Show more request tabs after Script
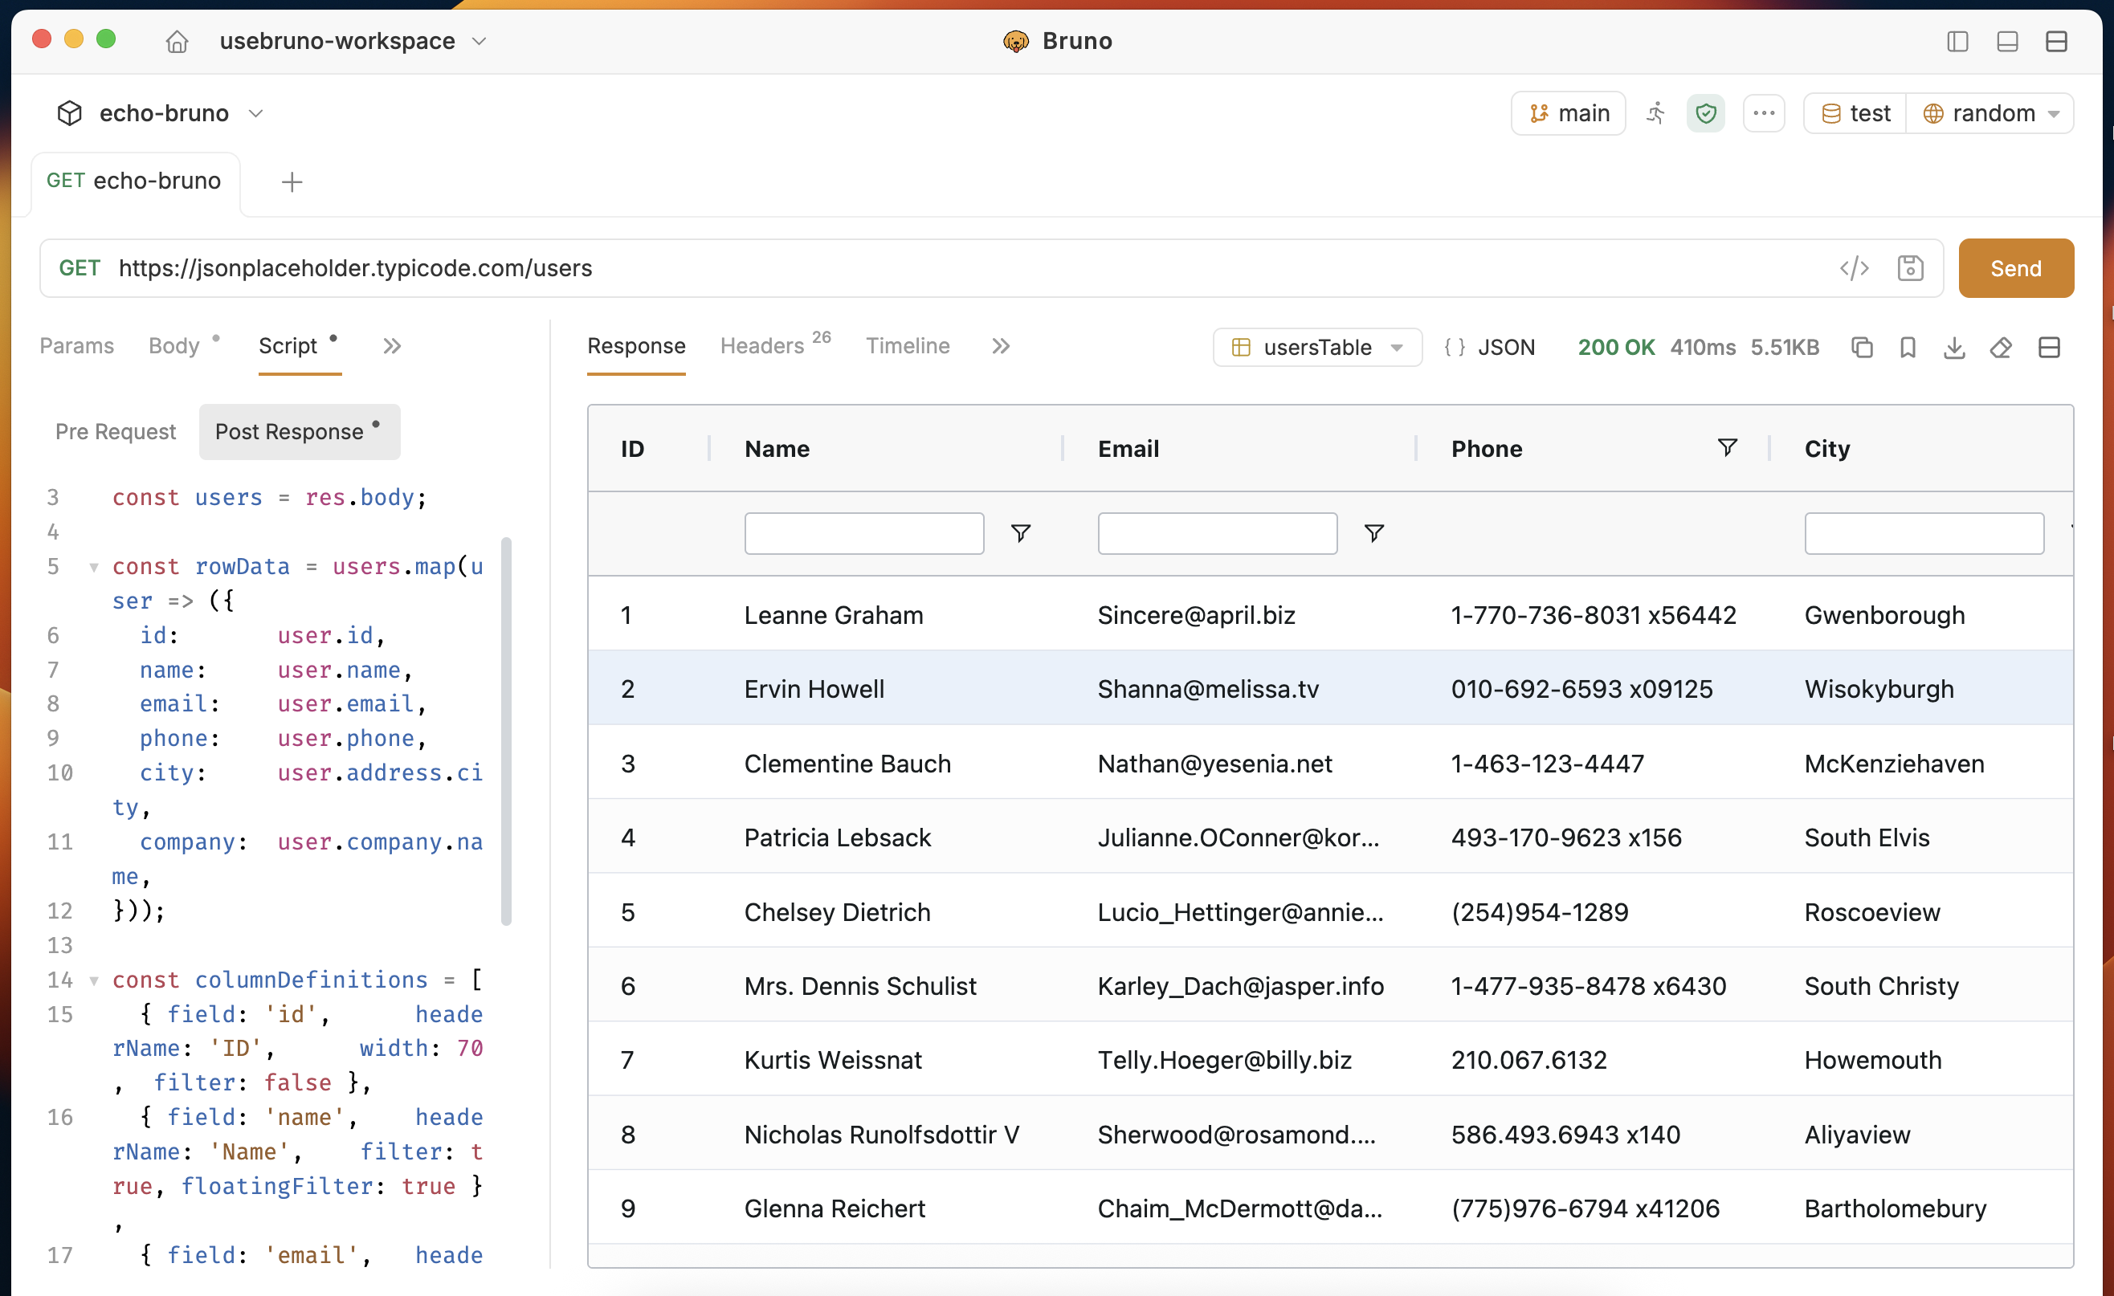 pos(392,347)
